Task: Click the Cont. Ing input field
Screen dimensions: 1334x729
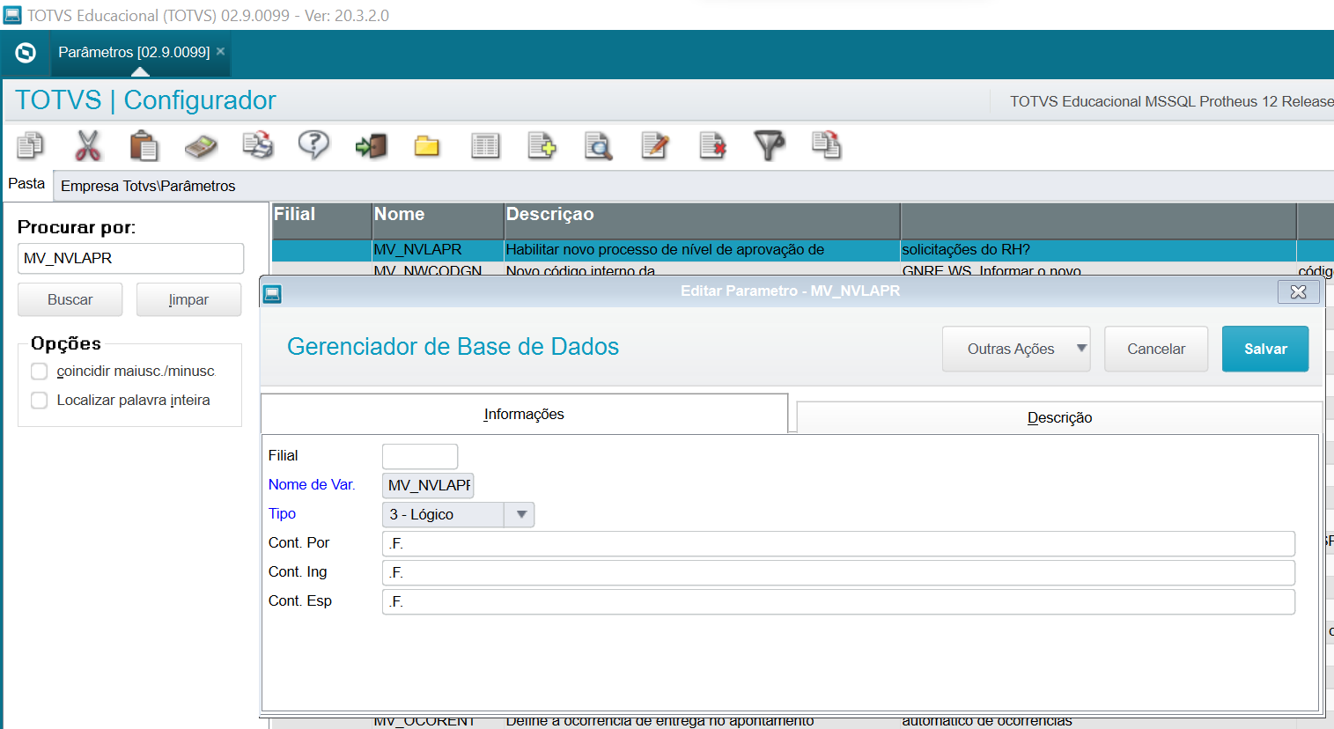Action: 838,572
